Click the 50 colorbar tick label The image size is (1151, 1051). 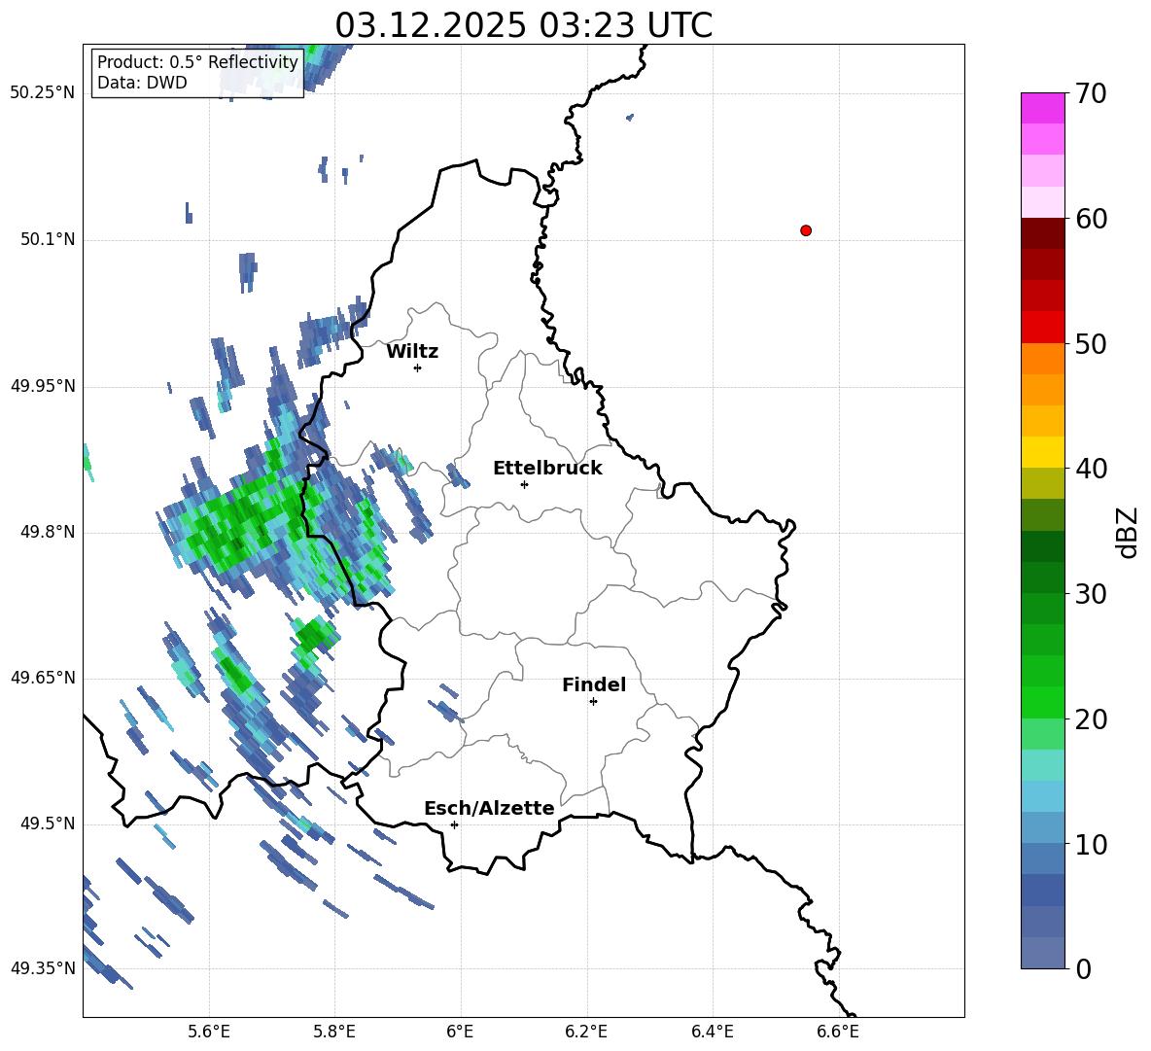(1091, 343)
